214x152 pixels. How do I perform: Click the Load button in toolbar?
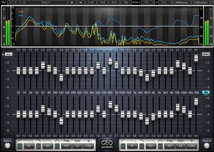coord(103,2)
